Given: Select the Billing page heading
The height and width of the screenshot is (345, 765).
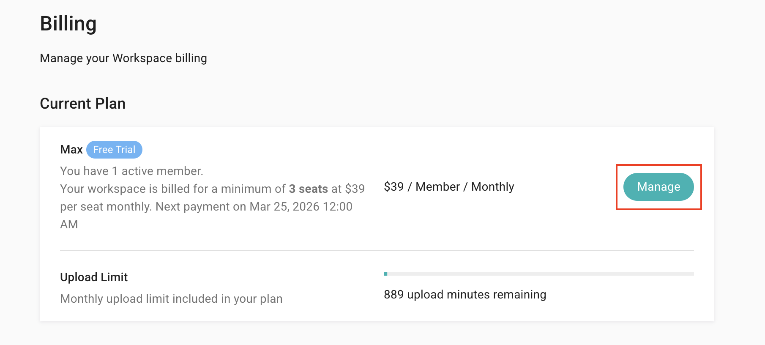Looking at the screenshot, I should click(x=68, y=24).
